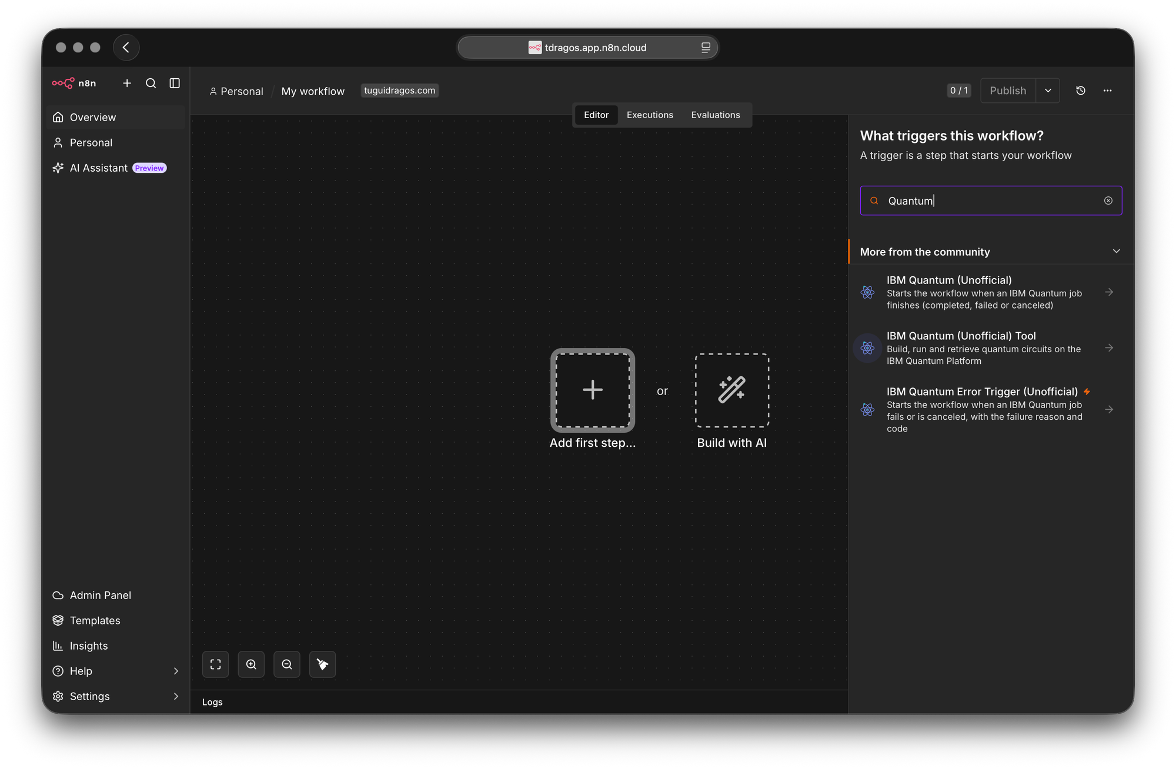This screenshot has height=769, width=1176.
Task: Expand the Settings submenu
Action: click(x=176, y=697)
